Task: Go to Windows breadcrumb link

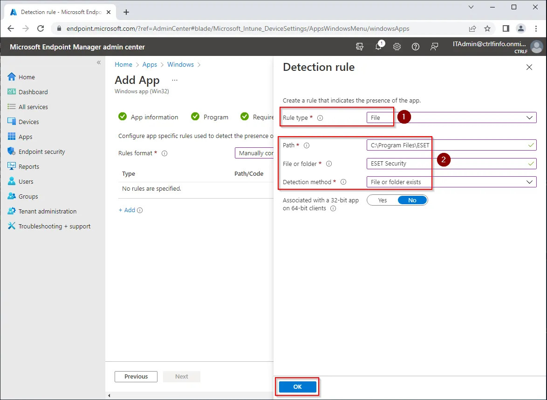Action: coord(180,65)
